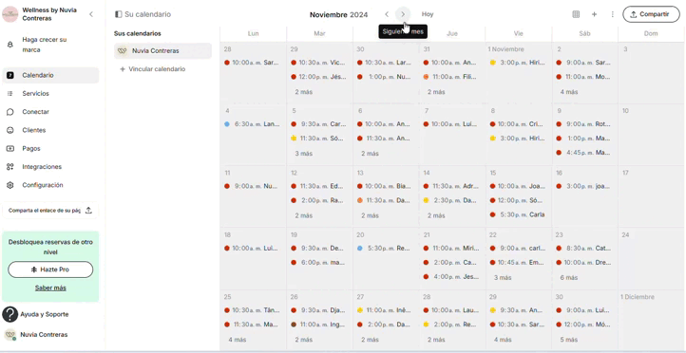Expand 6 más on November 23

point(569,278)
